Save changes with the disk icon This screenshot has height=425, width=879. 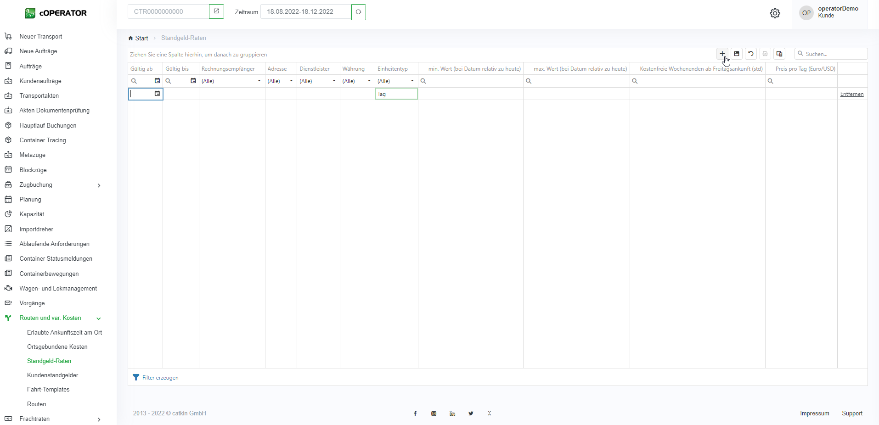[737, 54]
